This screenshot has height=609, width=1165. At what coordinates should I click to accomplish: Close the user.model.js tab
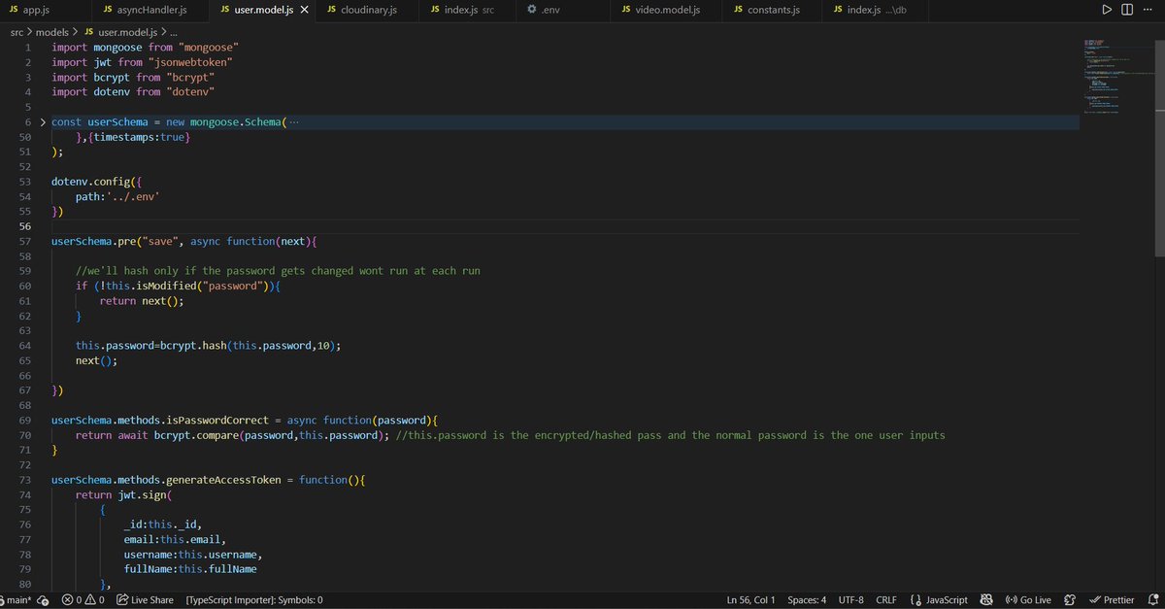pyautogui.click(x=305, y=10)
